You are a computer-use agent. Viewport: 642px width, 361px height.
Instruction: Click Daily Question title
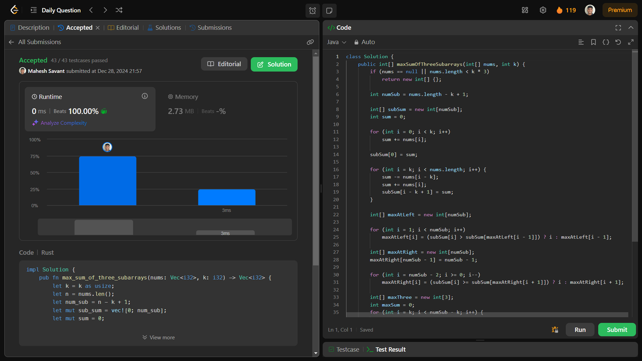click(x=61, y=10)
